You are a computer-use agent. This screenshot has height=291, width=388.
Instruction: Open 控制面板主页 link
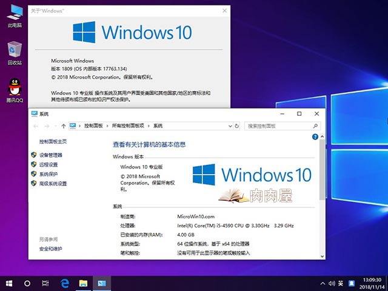tap(53, 141)
